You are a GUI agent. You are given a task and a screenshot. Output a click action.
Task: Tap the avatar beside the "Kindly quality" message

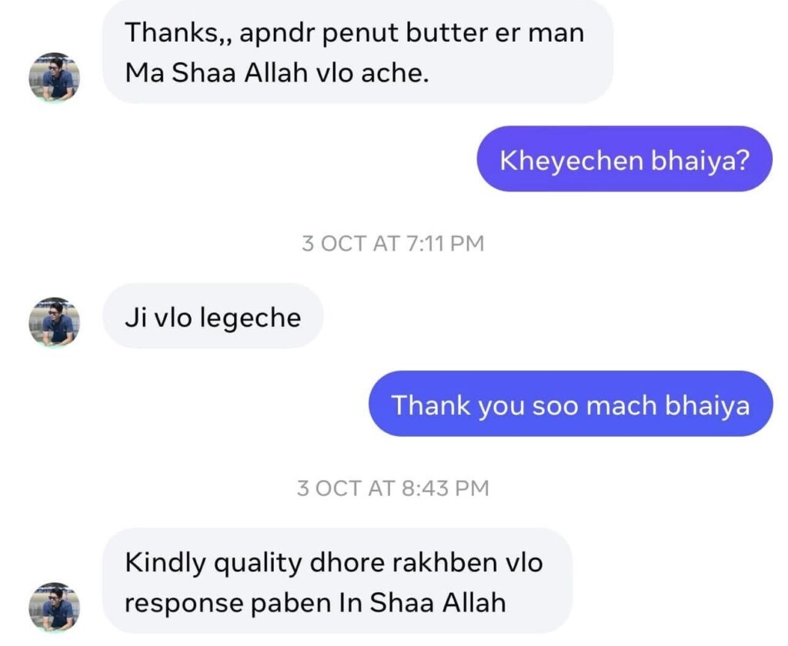(x=54, y=606)
